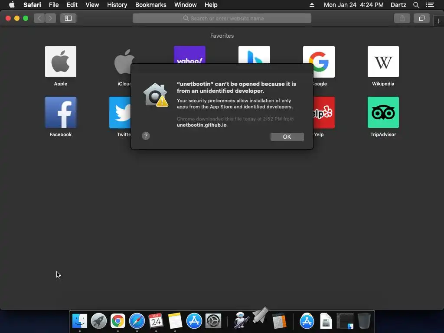Open the Wikipedia favorite tile
Image resolution: width=444 pixels, height=333 pixels.
tap(383, 62)
